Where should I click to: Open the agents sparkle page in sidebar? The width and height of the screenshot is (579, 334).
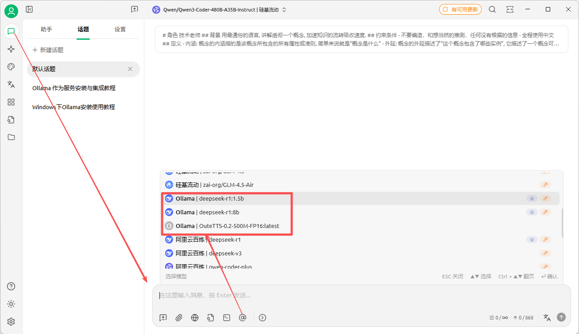[x=11, y=49]
